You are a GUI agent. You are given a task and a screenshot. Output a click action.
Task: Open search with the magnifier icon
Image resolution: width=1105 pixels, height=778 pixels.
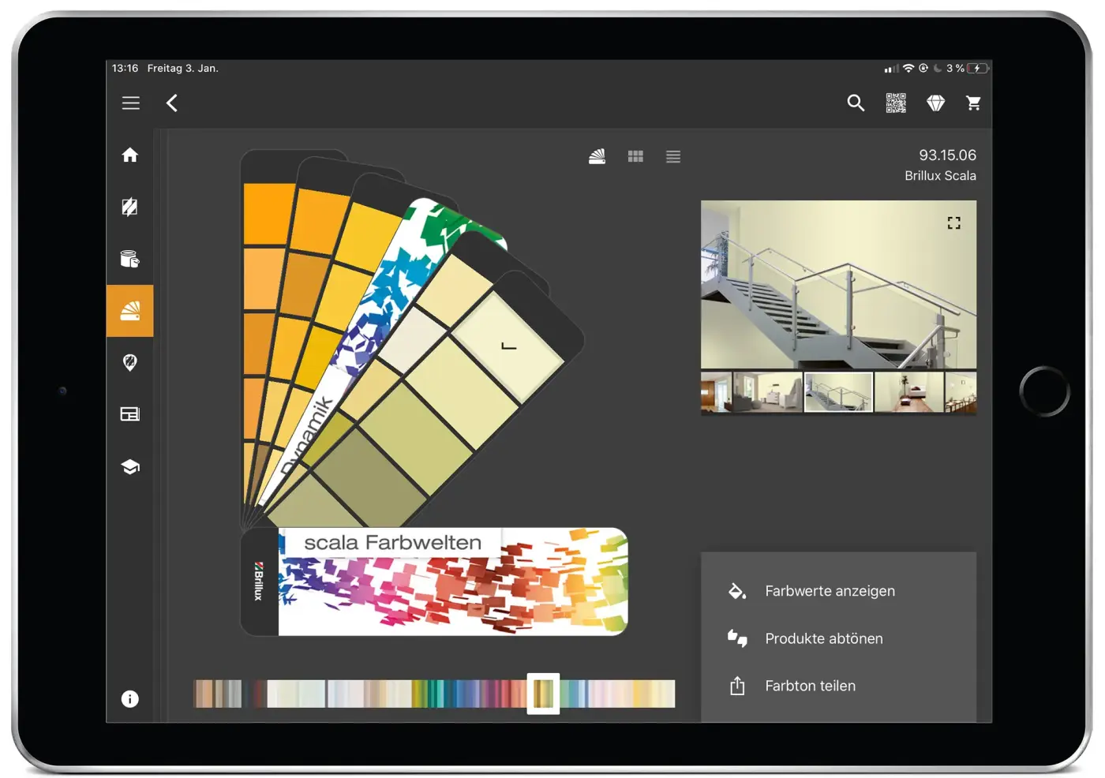[856, 103]
